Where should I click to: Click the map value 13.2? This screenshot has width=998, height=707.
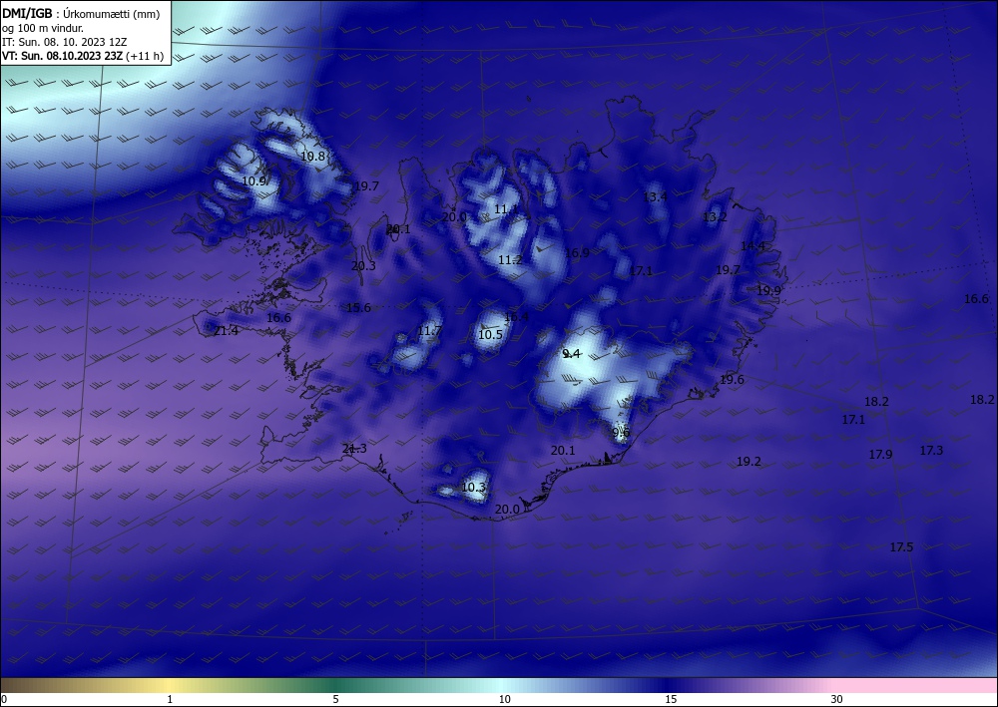(x=715, y=216)
